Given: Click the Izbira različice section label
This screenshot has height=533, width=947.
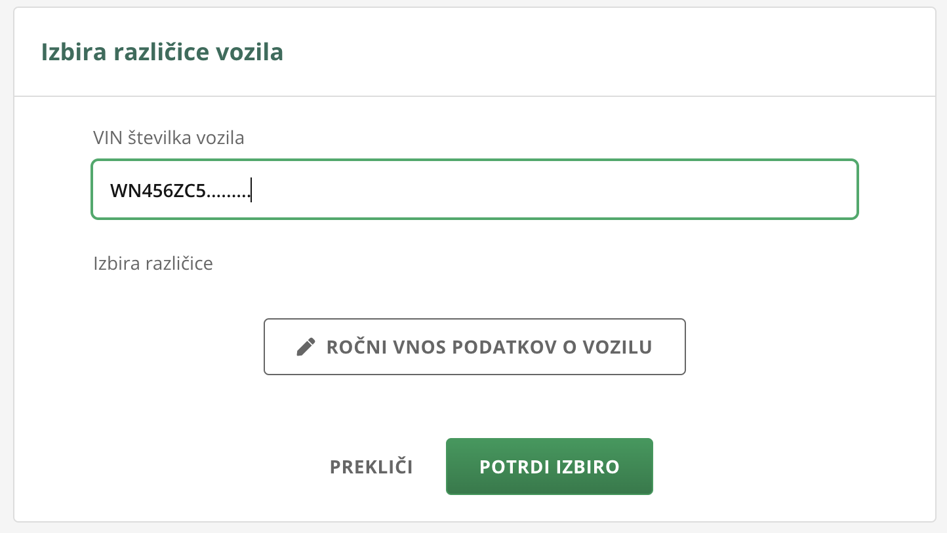Looking at the screenshot, I should pos(153,263).
